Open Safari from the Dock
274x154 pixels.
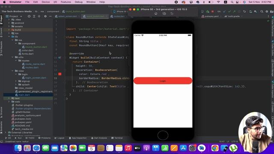36,148
